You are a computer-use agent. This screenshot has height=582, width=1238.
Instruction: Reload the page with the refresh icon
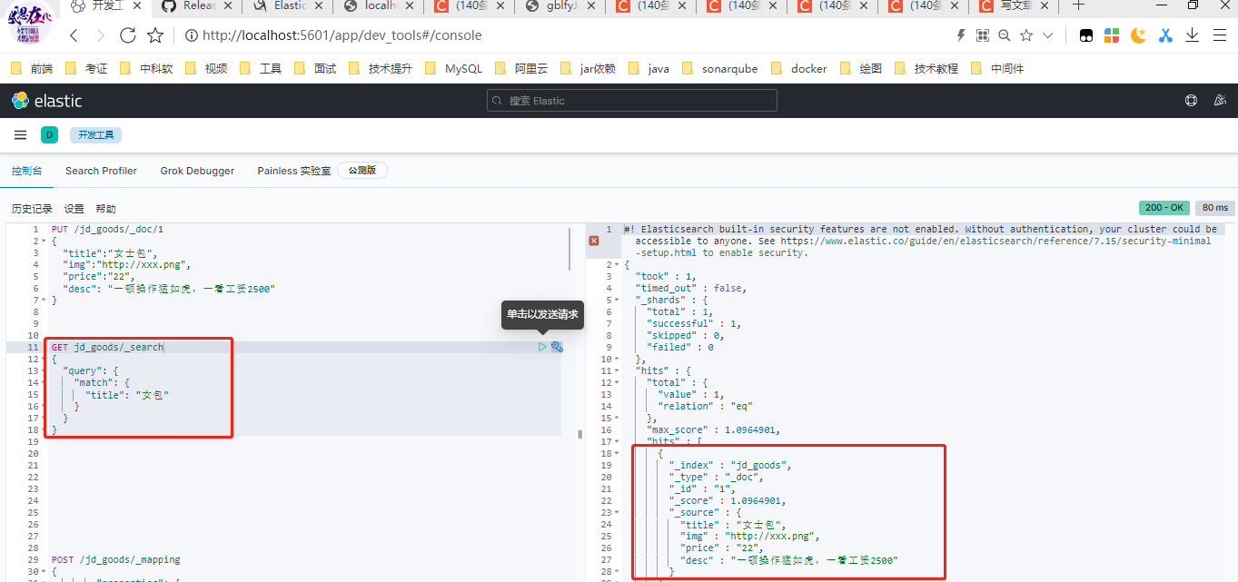point(128,35)
